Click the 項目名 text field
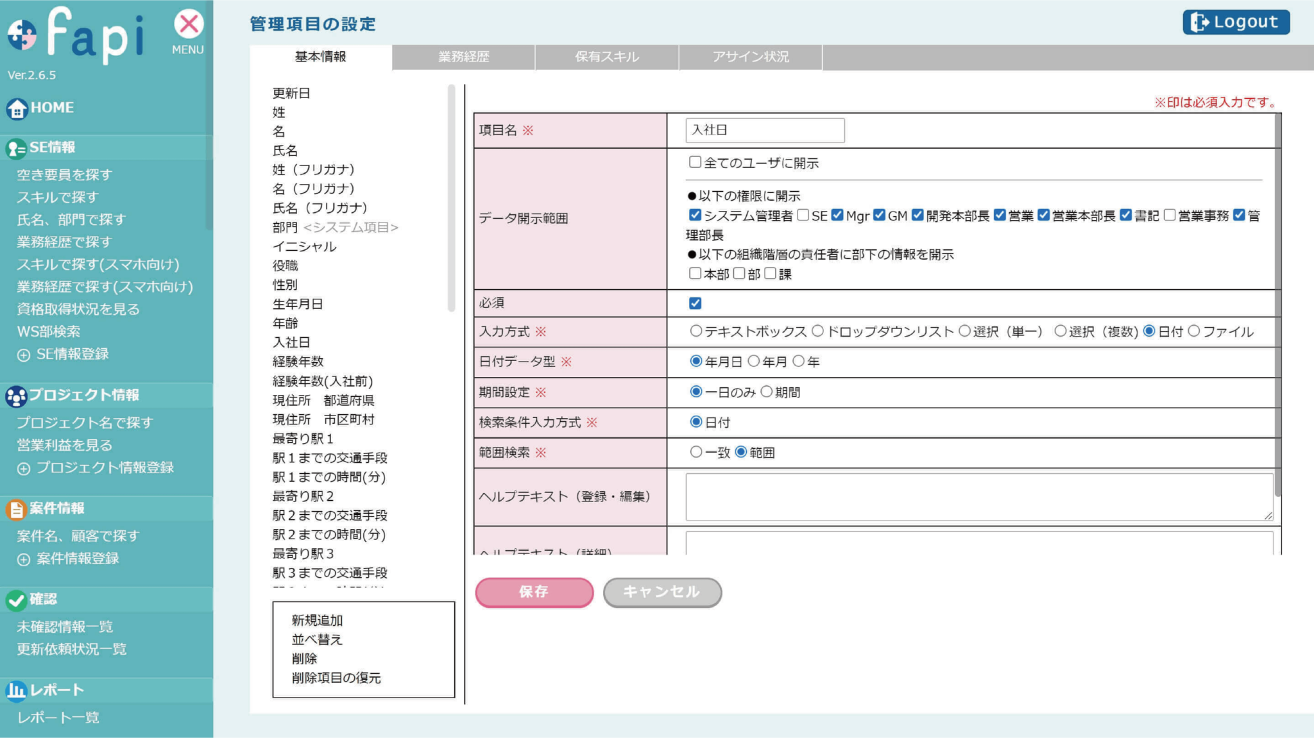 coord(764,130)
